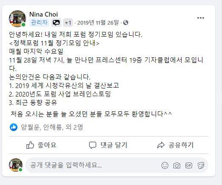Click the share arrow icon
Screen dimensions: 222x185
161,145
